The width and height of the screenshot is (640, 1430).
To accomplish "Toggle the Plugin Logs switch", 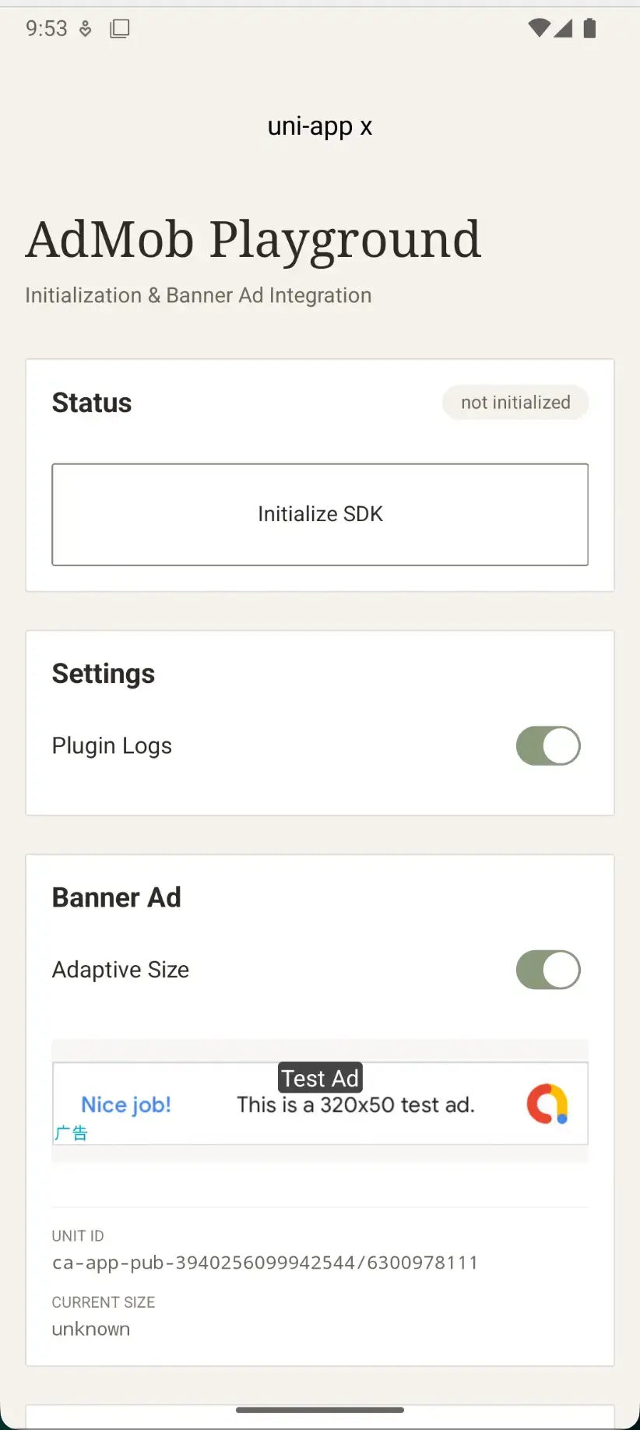I will click(x=548, y=746).
